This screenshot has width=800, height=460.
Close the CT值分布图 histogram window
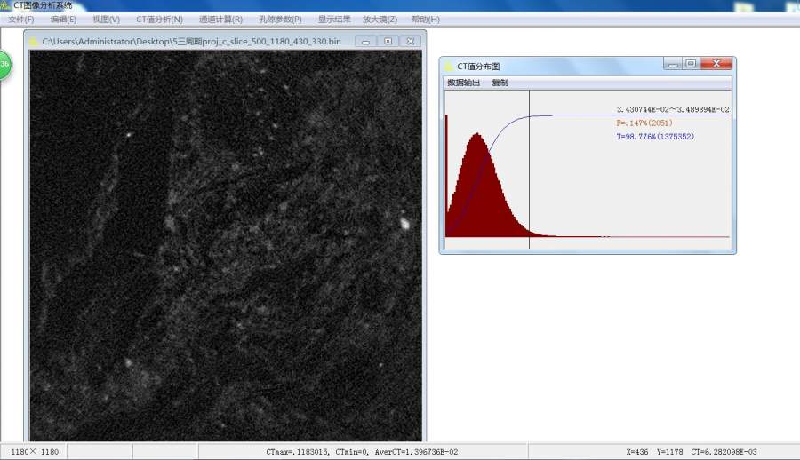point(717,64)
